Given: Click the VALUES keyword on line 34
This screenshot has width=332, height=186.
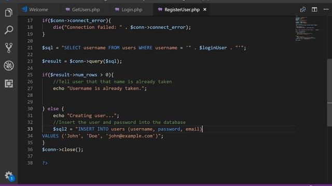Looking at the screenshot, I should pyautogui.click(x=50, y=136).
